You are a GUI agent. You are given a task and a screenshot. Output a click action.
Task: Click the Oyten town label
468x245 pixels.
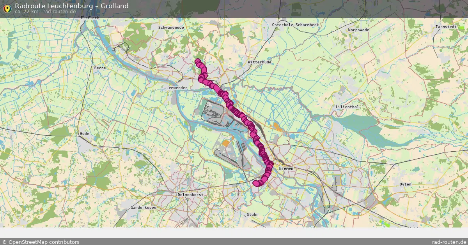tap(406, 184)
